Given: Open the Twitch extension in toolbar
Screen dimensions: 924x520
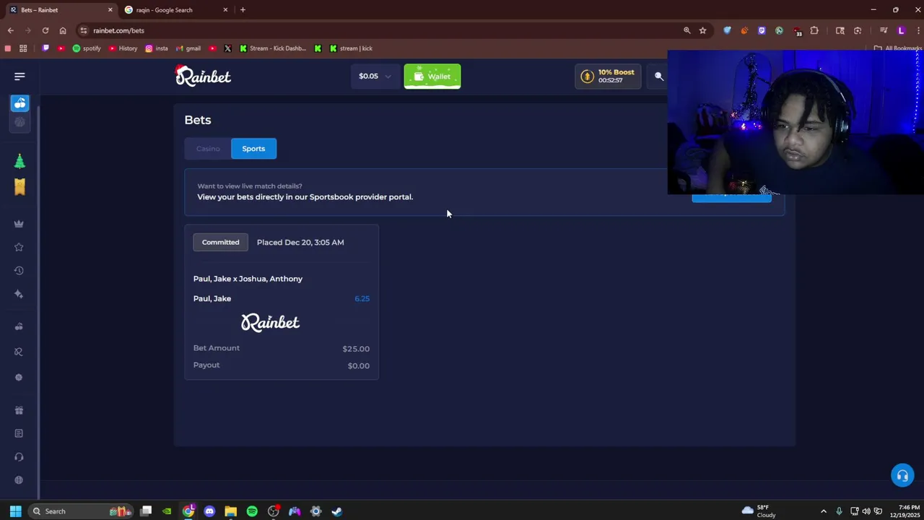Looking at the screenshot, I should tap(762, 30).
